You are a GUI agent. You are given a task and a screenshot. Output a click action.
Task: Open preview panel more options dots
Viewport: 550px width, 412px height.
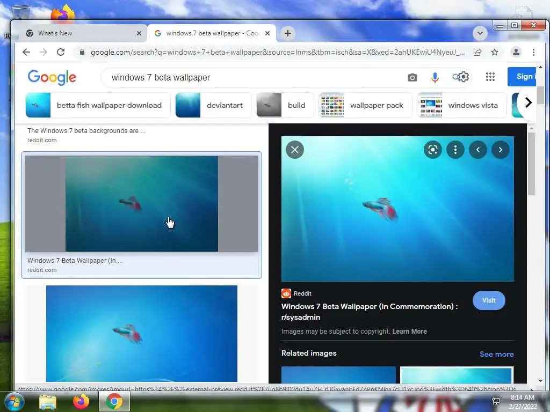[455, 150]
